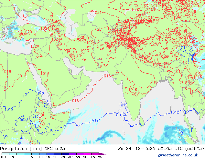
Task: Click the 'Precipitation [mm]' title text
Action: [21, 149]
